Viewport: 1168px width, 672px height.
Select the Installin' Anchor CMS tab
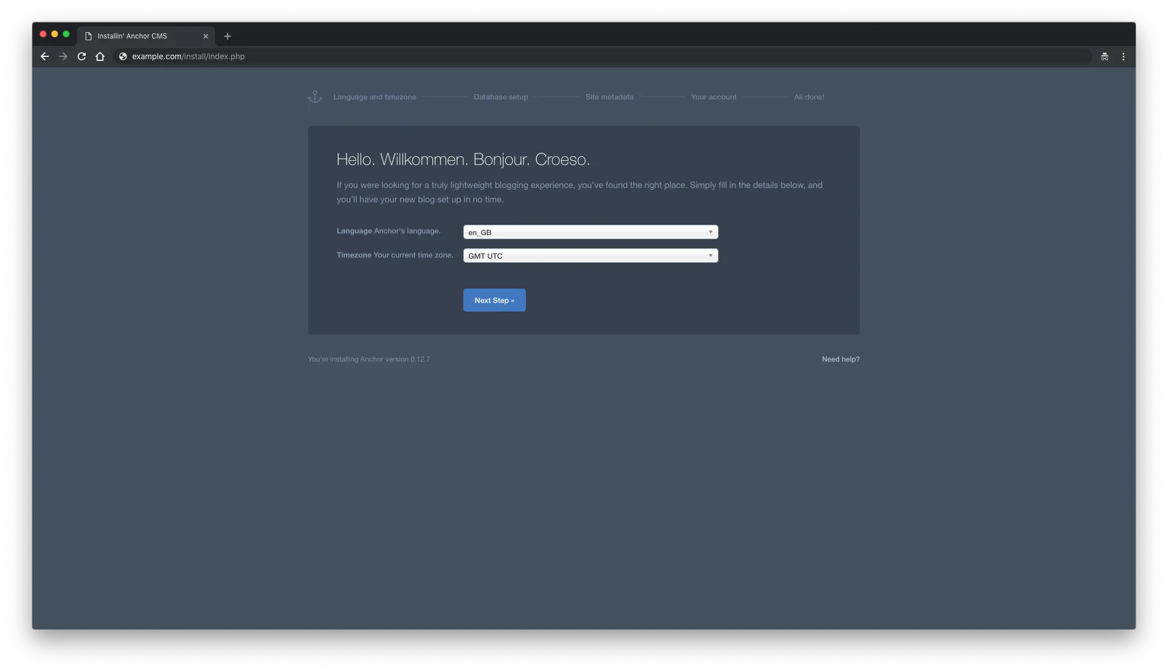point(147,36)
